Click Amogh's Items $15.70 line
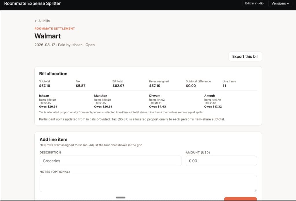 pyautogui.click(x=212, y=100)
